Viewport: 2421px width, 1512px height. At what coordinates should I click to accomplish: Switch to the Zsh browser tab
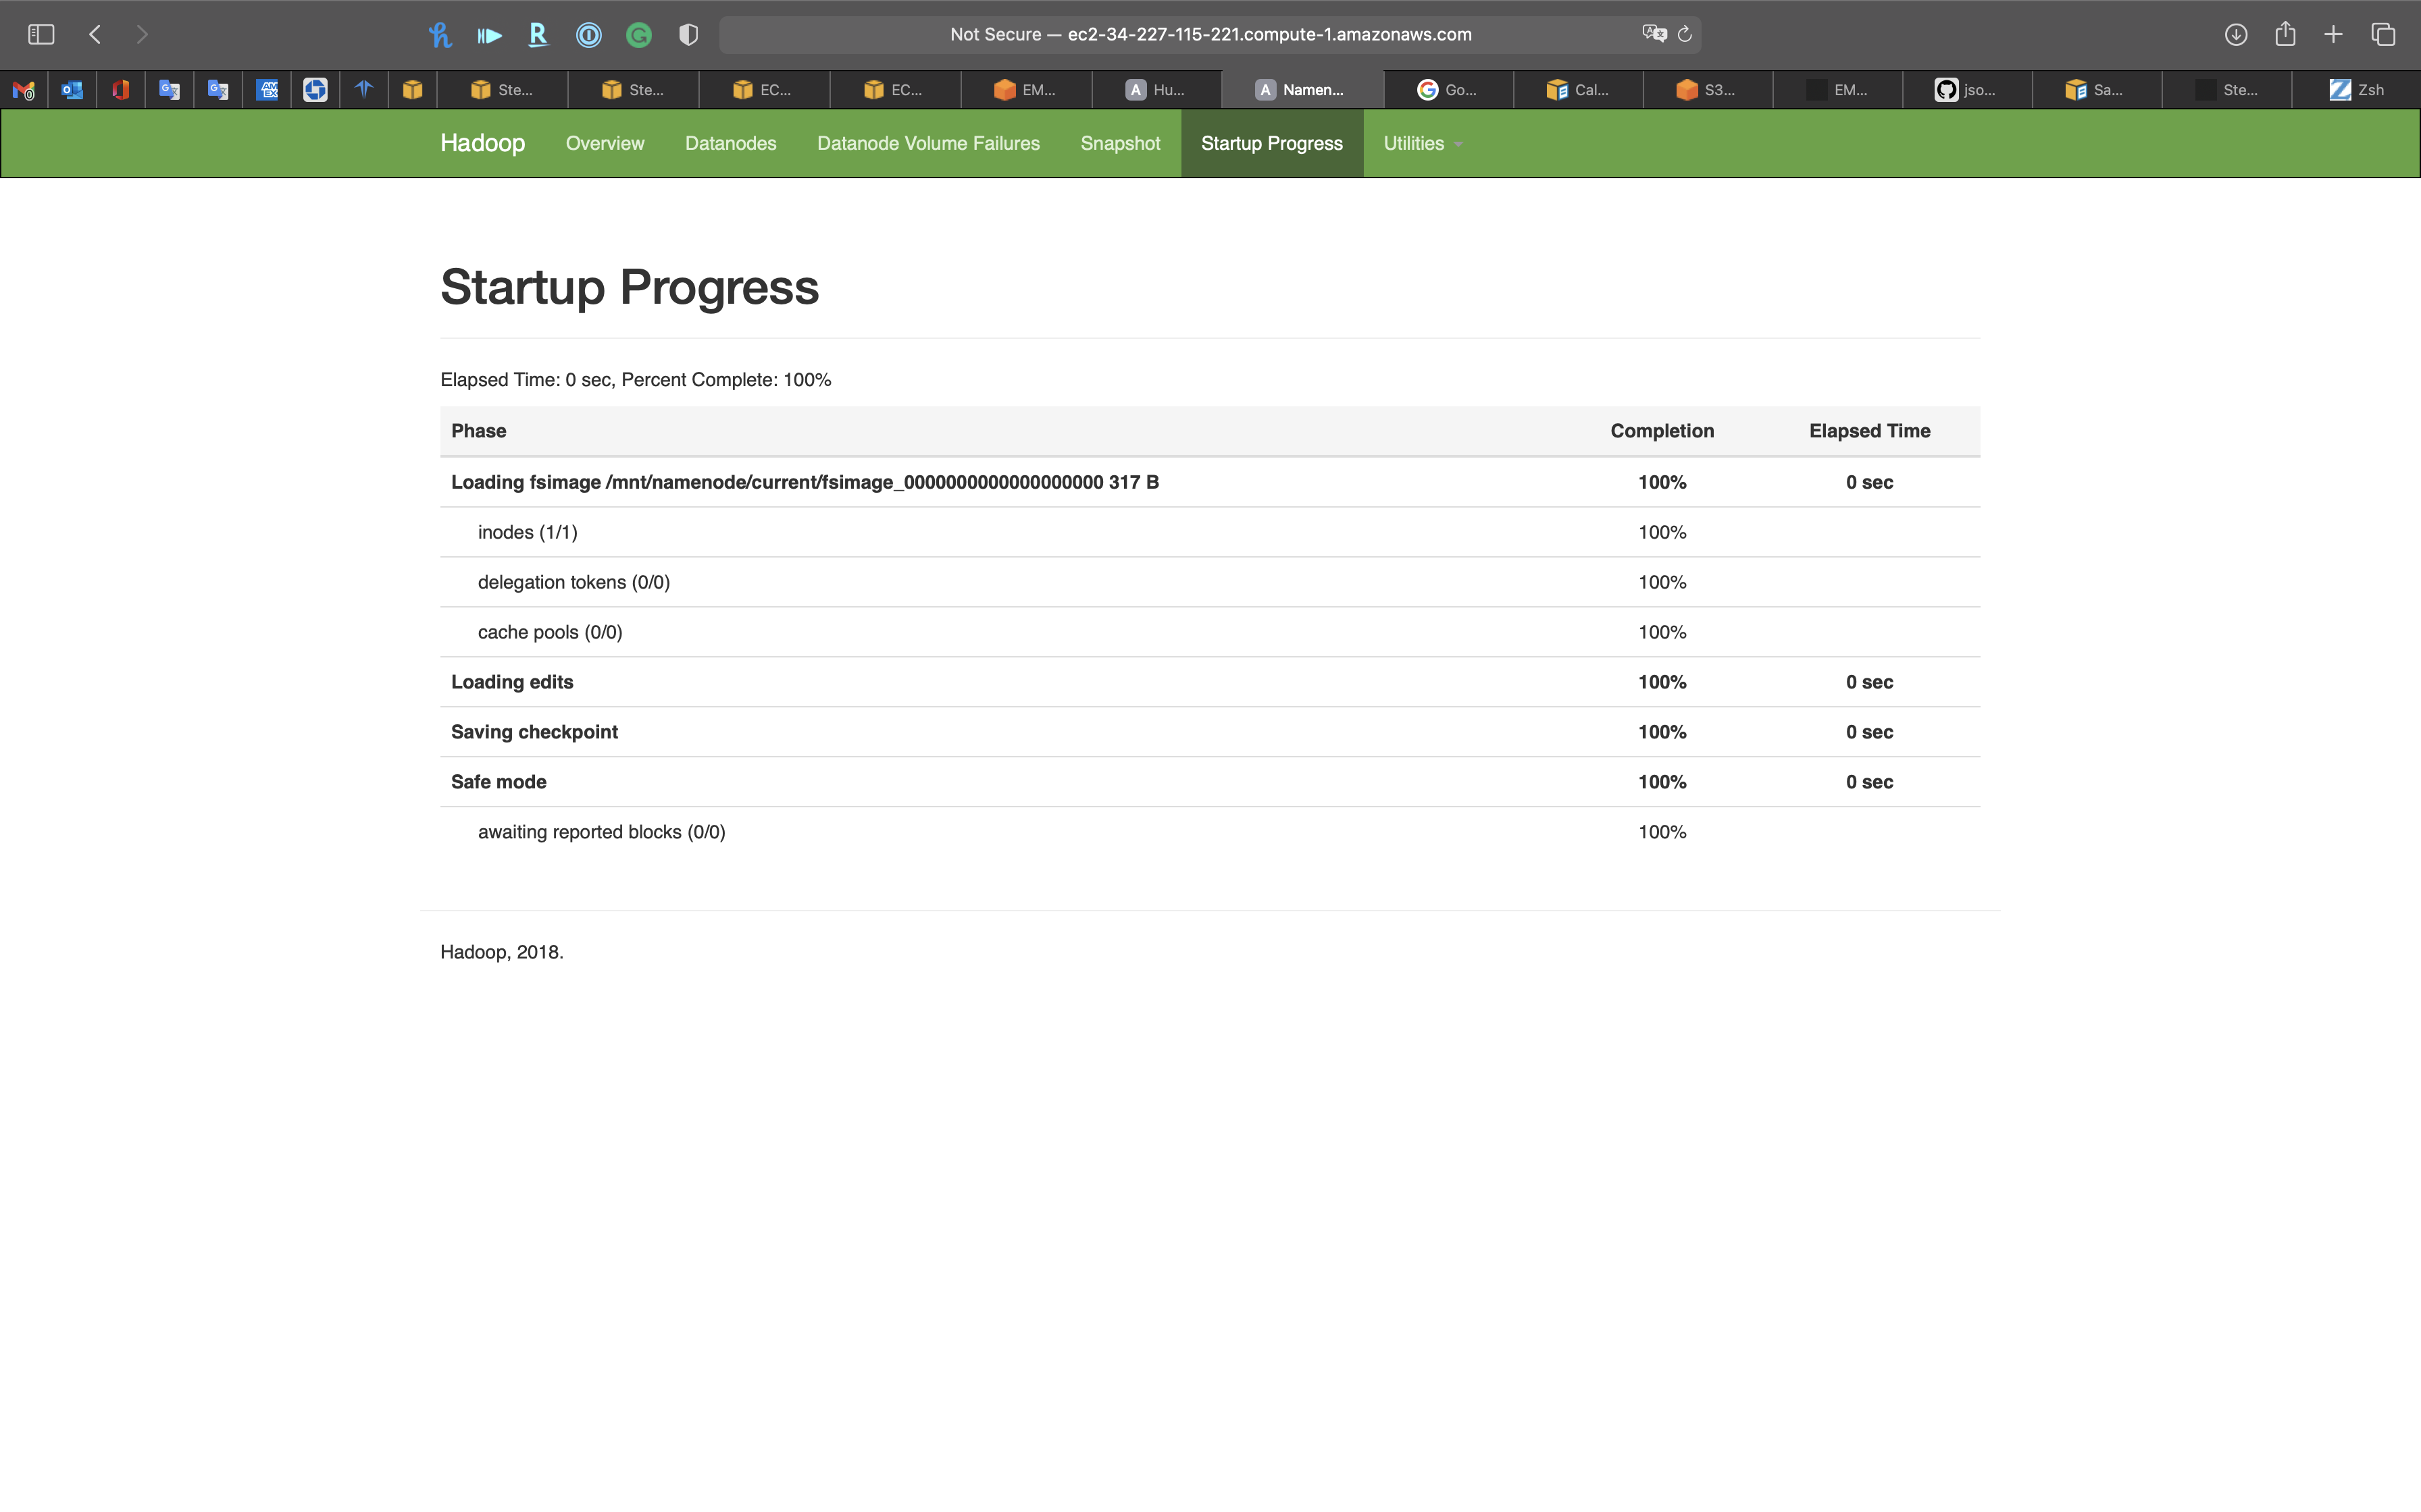click(x=2357, y=90)
